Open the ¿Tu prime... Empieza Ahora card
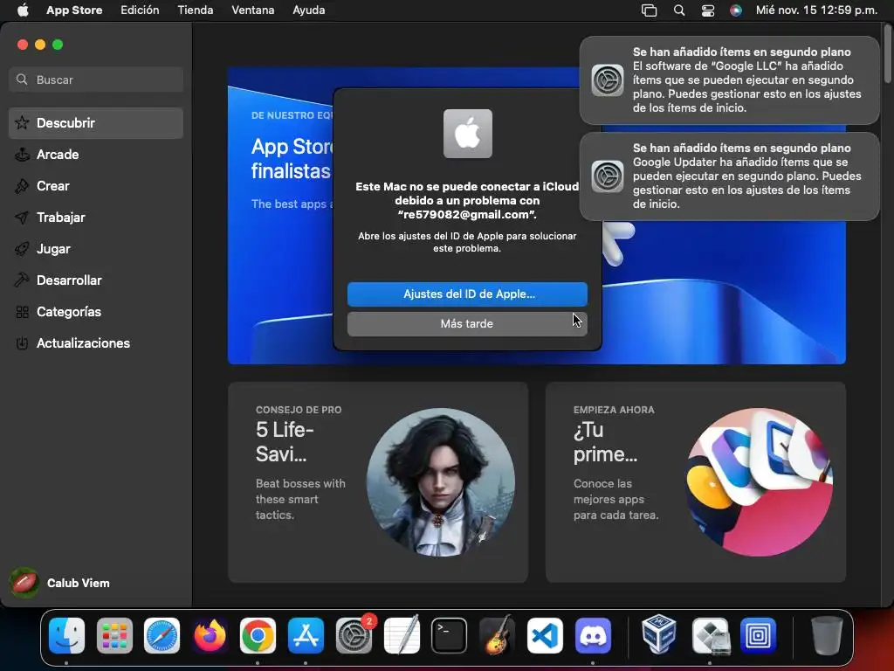The width and height of the screenshot is (894, 671). coord(696,482)
